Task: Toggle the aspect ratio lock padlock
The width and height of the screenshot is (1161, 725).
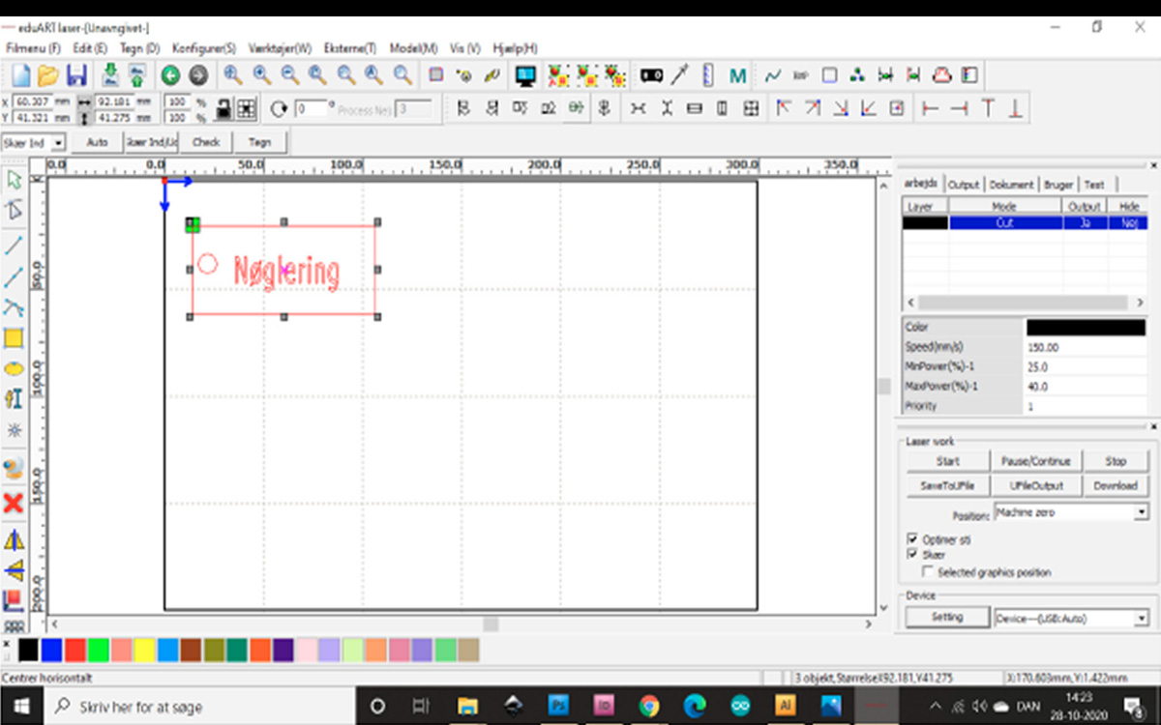Action: tap(223, 108)
